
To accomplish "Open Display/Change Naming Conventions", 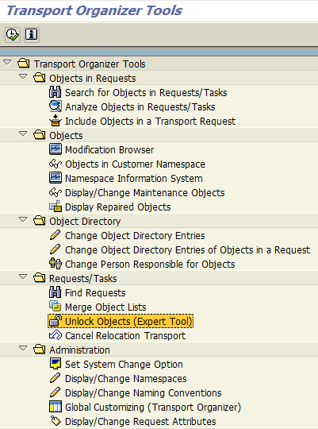I will coord(144,393).
